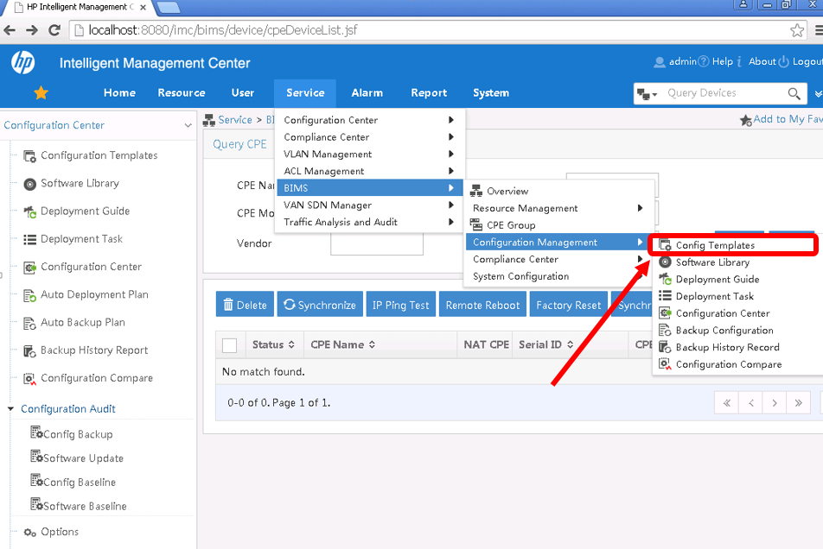
Task: Open the Alarm menu
Action: pyautogui.click(x=367, y=93)
